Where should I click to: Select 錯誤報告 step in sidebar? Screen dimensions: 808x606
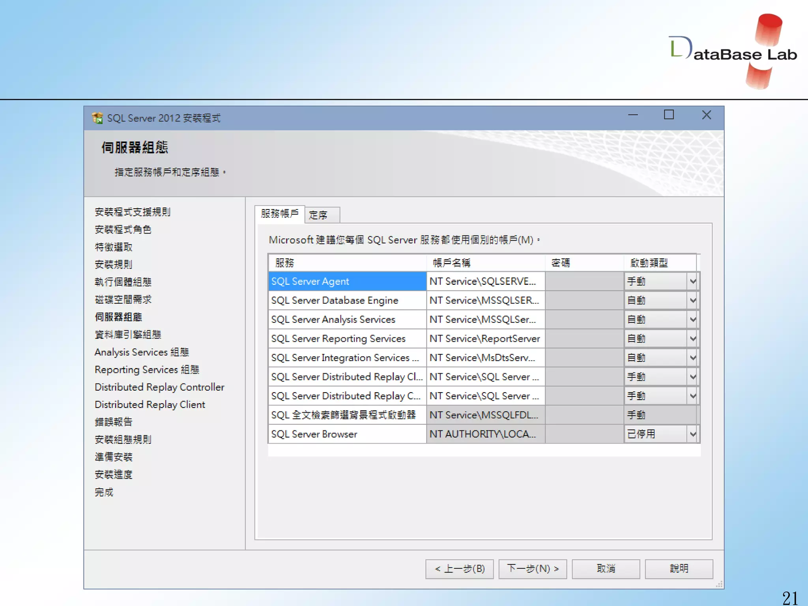pos(114,422)
